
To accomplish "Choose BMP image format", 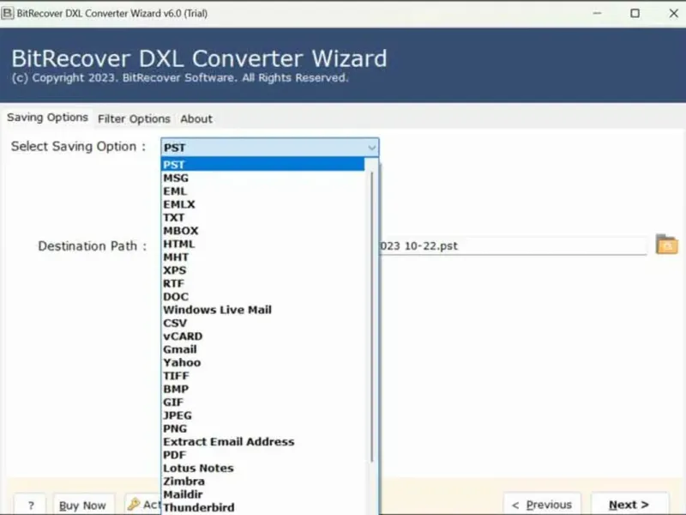I will pyautogui.click(x=263, y=389).
